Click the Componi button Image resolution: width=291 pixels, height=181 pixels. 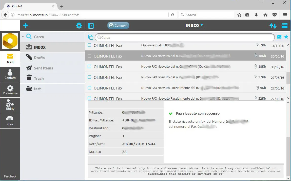click(118, 26)
